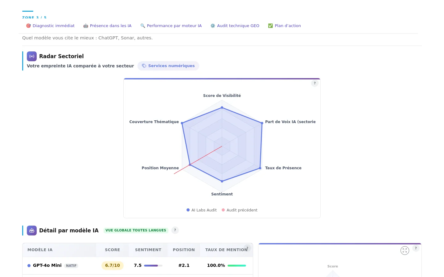The image size is (444, 277).
Task: Switch to Présence dans les IA tab
Action: pos(107,26)
